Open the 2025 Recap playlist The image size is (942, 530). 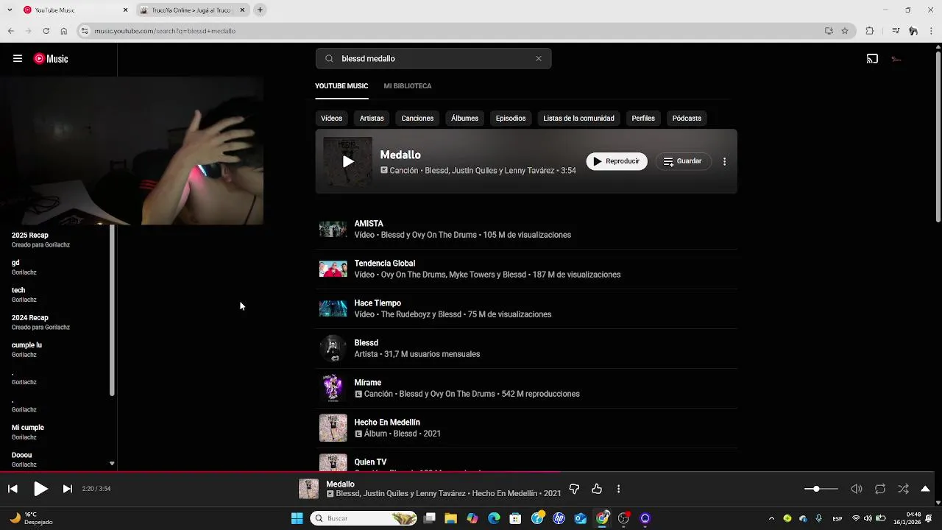tap(55, 240)
